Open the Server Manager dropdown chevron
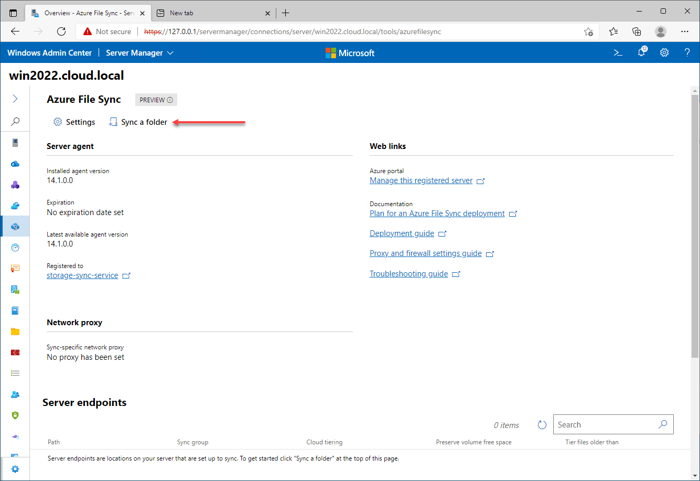Screen dimensions: 700x481 click(170, 52)
